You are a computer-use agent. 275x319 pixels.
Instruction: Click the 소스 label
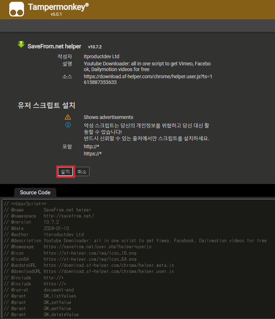[67, 76]
